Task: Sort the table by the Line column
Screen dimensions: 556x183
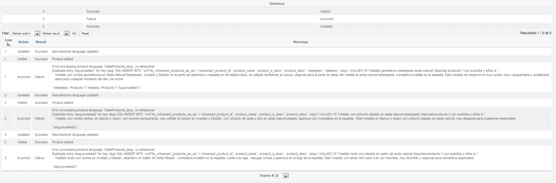Action: tap(9, 40)
